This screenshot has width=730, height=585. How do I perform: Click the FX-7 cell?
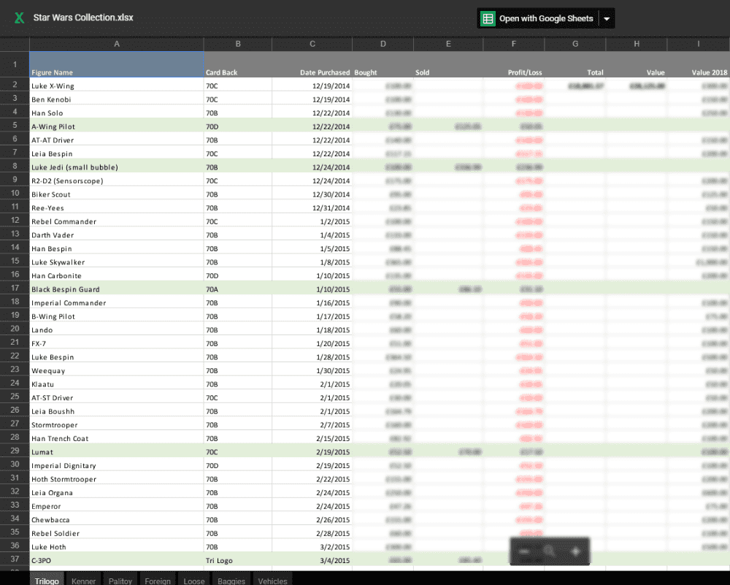(x=116, y=343)
